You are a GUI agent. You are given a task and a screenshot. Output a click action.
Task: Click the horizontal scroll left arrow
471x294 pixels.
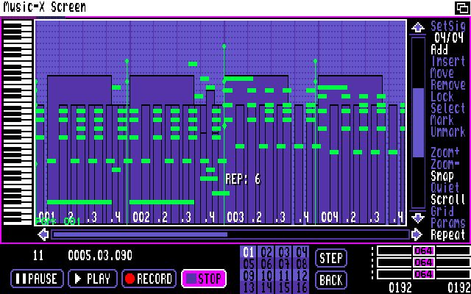coord(43,234)
